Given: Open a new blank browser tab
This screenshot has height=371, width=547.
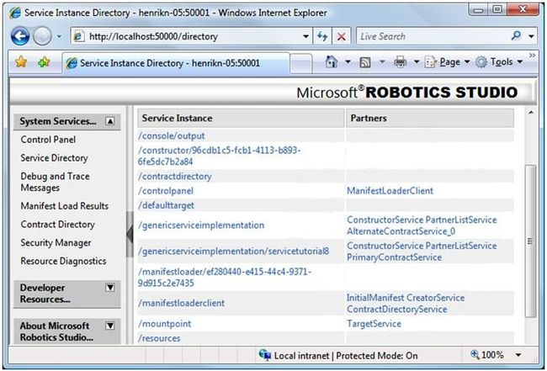Looking at the screenshot, I should coord(300,63).
